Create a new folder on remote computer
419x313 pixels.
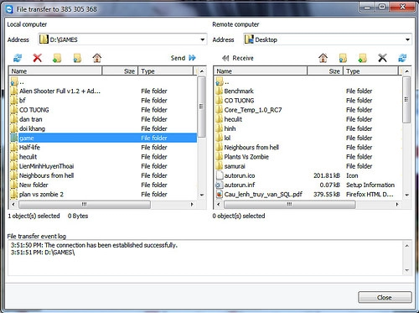pyautogui.click(x=362, y=58)
